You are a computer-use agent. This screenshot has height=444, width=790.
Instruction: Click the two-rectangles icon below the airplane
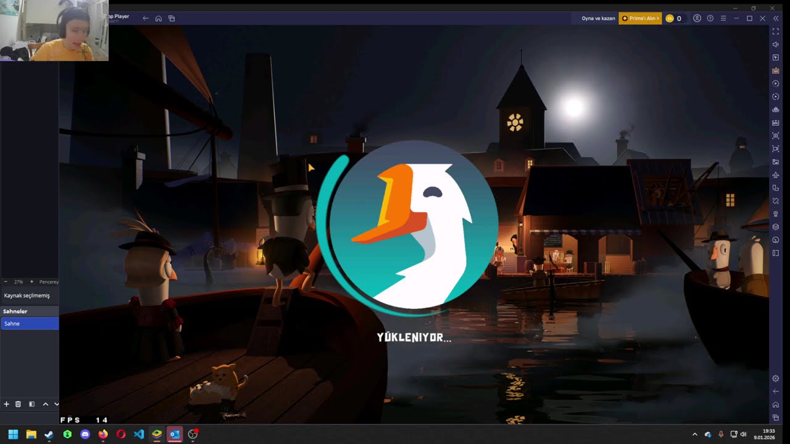click(x=776, y=188)
